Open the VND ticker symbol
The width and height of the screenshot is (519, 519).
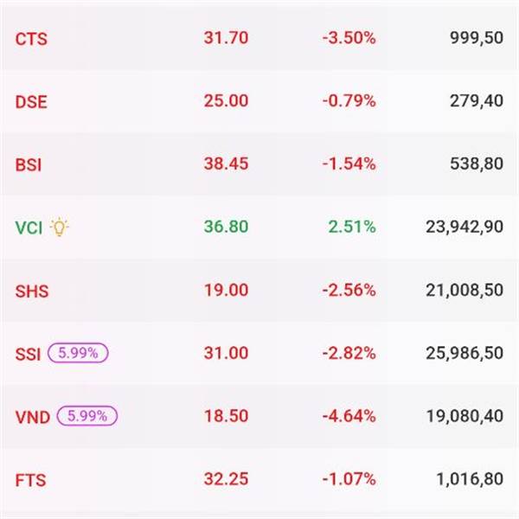[x=33, y=416]
